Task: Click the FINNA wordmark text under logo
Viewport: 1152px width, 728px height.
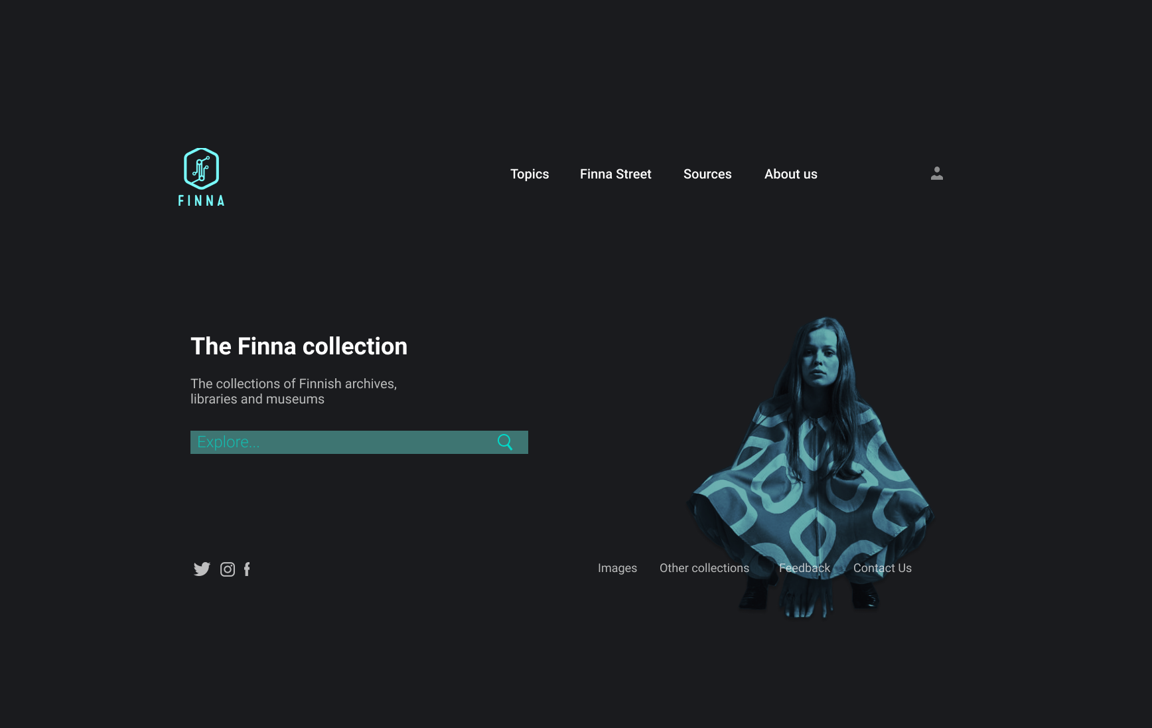Action: click(x=201, y=200)
